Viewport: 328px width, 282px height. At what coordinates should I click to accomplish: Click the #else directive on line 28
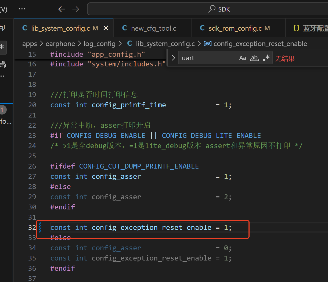pyautogui.click(x=61, y=187)
